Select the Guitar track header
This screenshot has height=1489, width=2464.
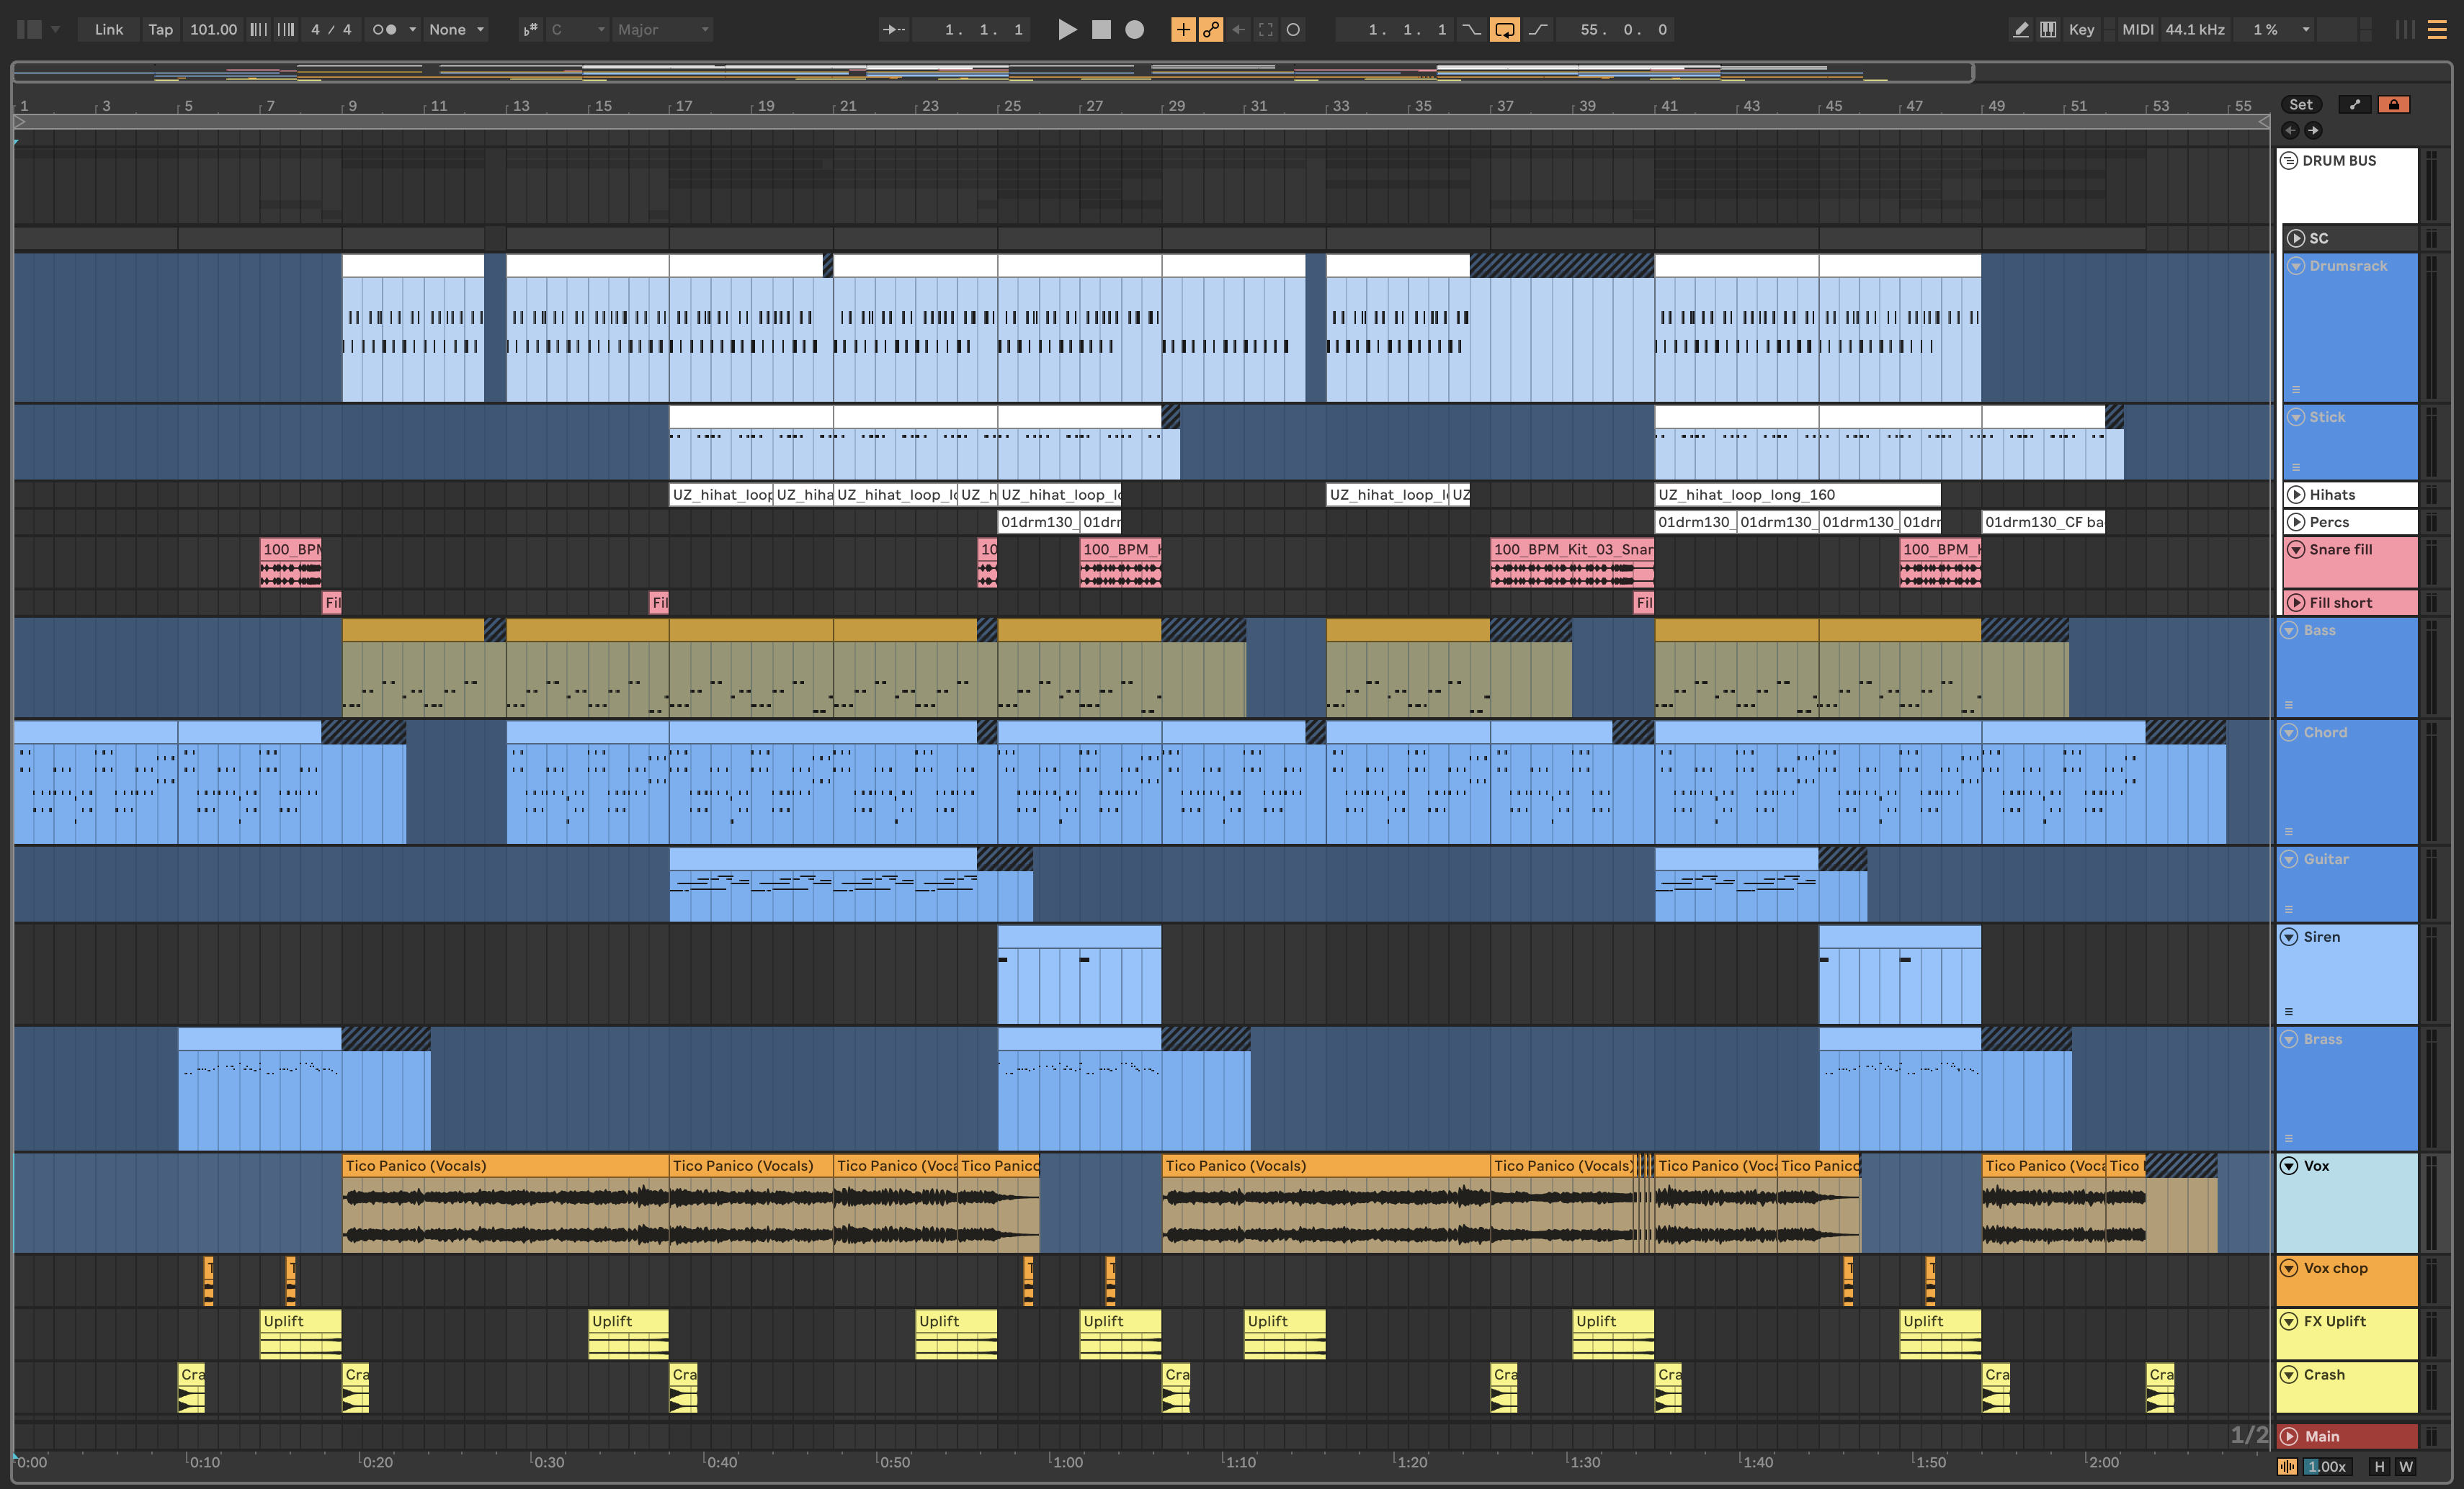[x=2346, y=883]
